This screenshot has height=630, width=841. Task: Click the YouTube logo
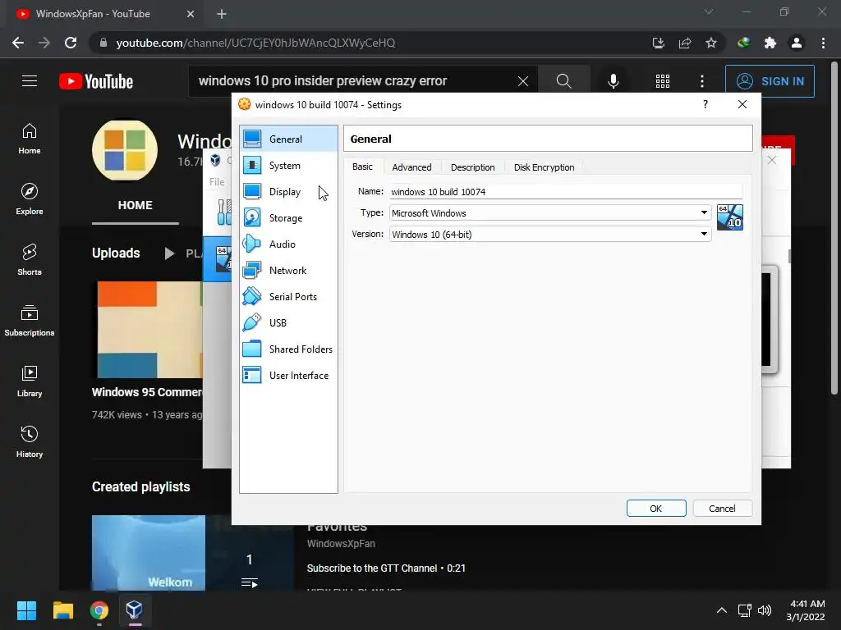point(96,81)
